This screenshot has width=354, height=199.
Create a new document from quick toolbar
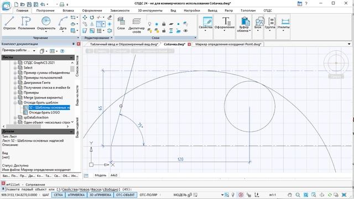click(x=16, y=4)
